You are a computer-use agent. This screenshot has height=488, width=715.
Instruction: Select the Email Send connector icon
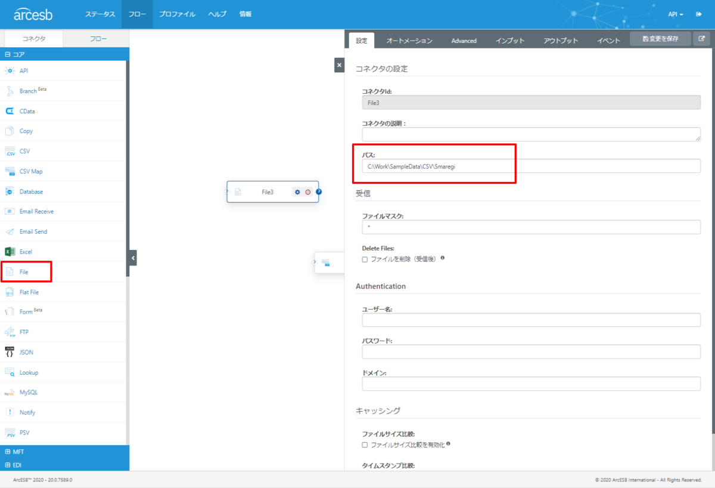point(10,231)
